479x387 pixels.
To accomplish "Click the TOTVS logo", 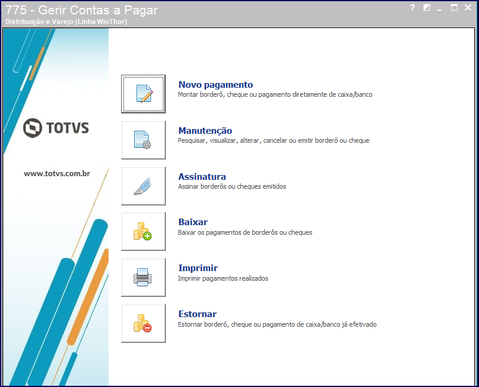I will [x=56, y=128].
